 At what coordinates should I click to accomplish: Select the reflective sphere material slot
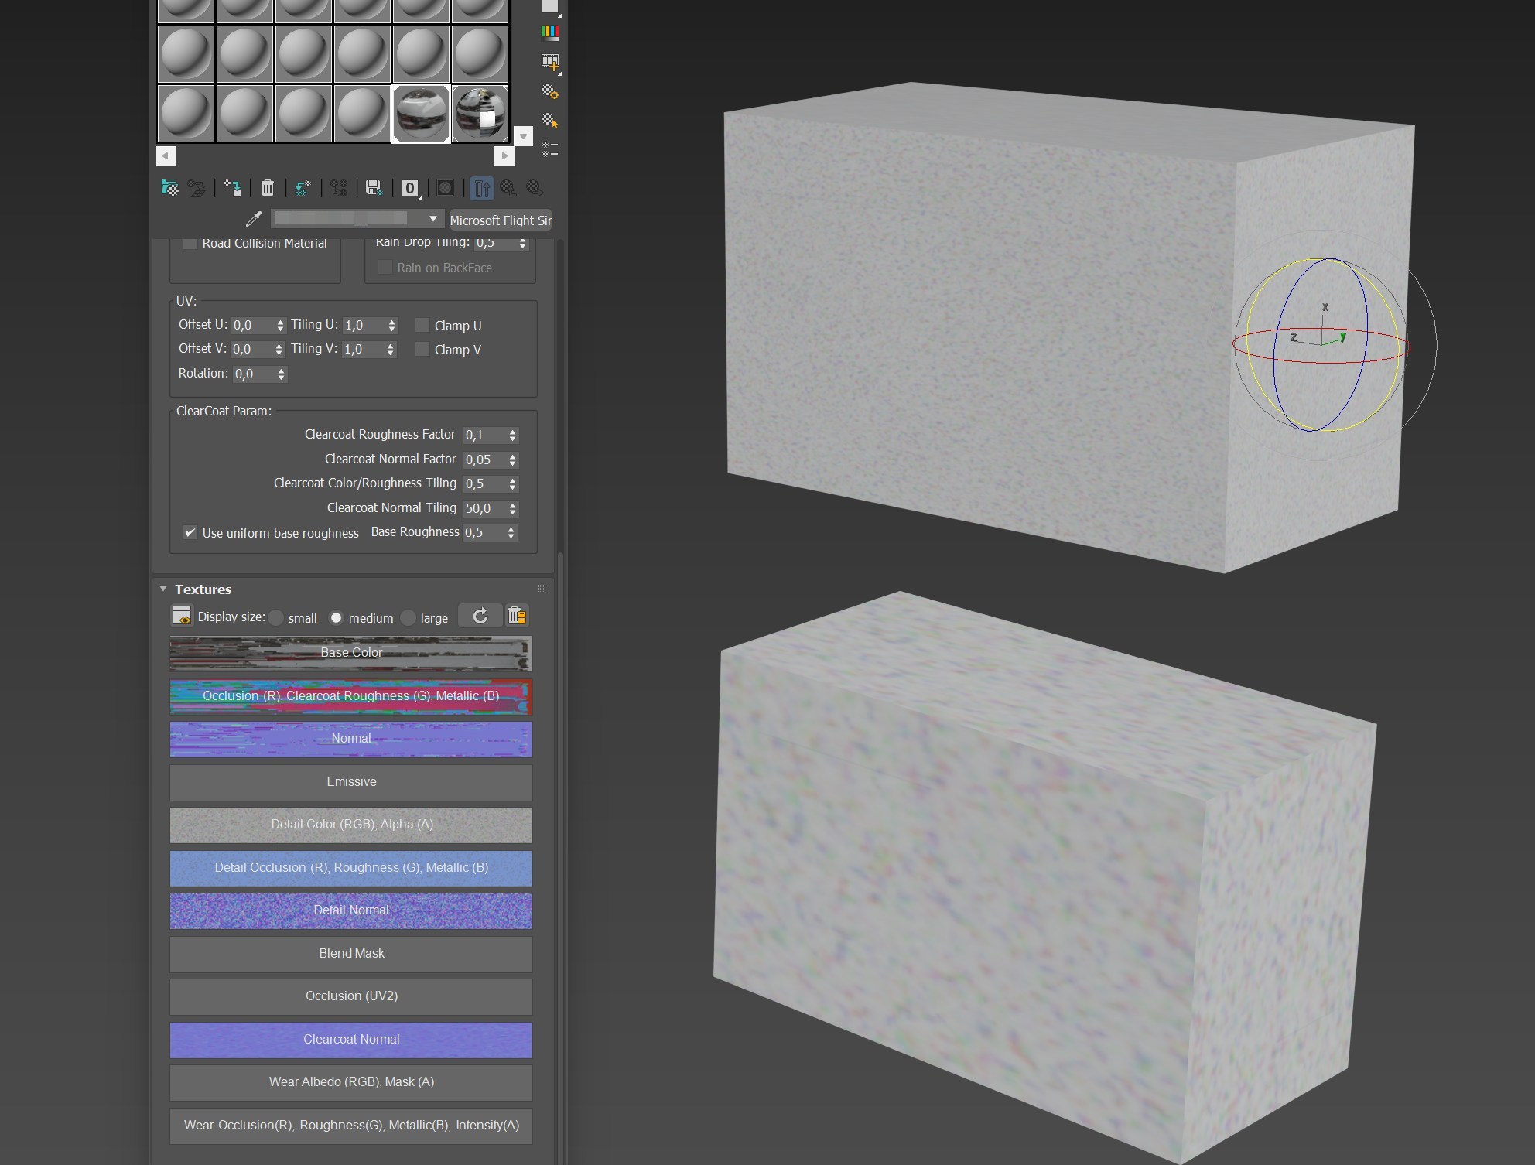tap(421, 114)
